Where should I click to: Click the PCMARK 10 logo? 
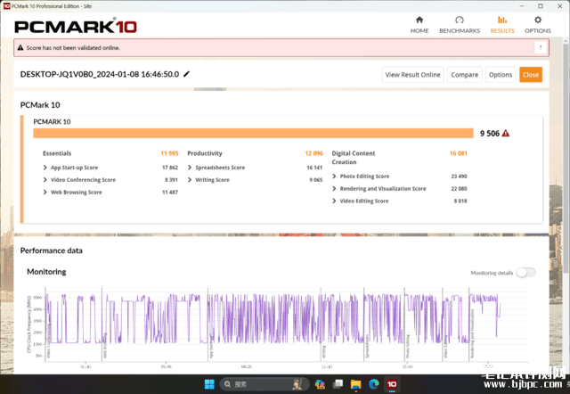point(76,27)
